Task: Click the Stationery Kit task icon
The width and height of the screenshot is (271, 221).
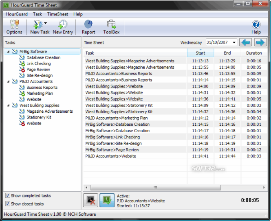Action: point(22,117)
